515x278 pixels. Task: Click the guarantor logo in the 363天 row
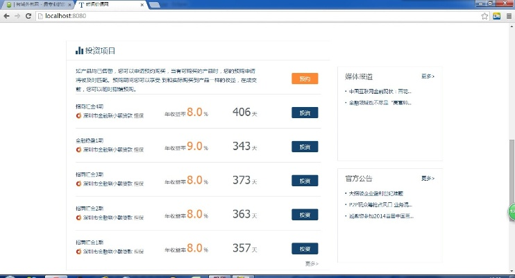78,218
